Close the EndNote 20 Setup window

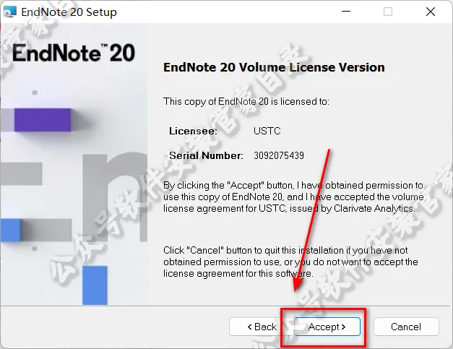(x=430, y=12)
